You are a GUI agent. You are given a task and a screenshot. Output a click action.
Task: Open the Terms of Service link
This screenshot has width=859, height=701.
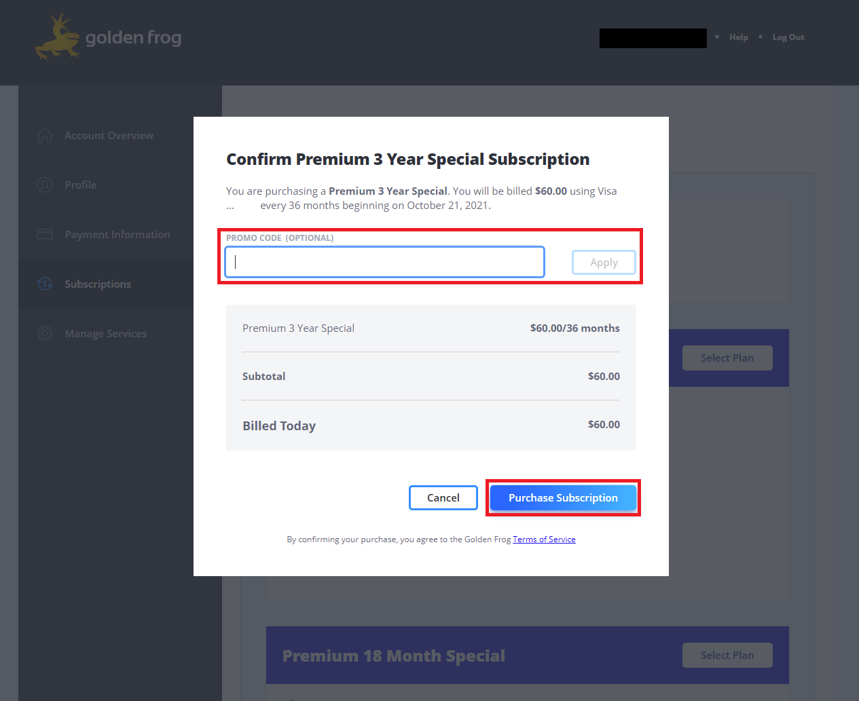tap(544, 539)
